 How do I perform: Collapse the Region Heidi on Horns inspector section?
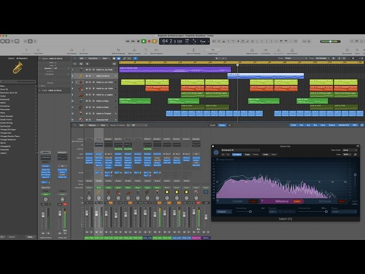pyautogui.click(x=39, y=58)
